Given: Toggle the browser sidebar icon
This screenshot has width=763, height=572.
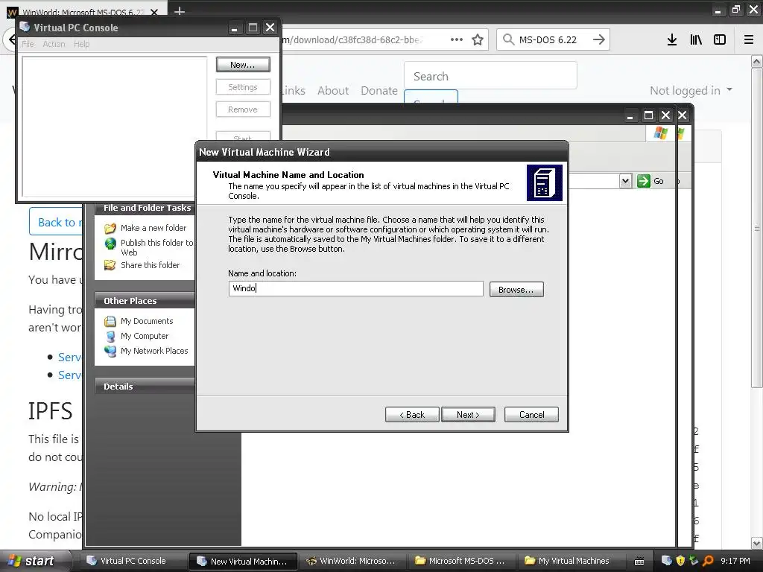Looking at the screenshot, I should pos(720,39).
